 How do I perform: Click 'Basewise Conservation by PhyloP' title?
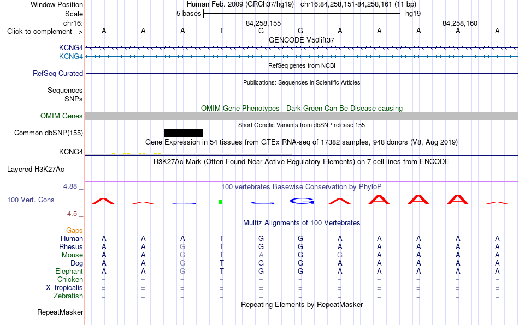pyautogui.click(x=302, y=187)
